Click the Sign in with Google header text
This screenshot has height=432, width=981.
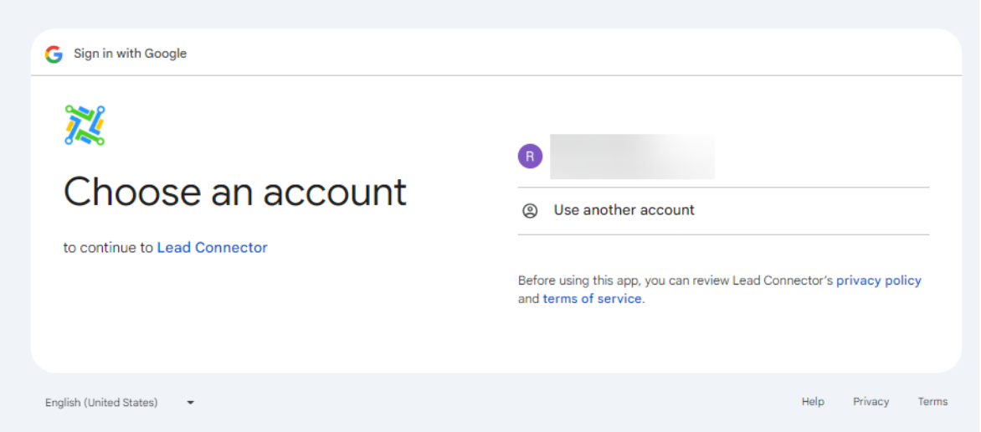tap(130, 54)
